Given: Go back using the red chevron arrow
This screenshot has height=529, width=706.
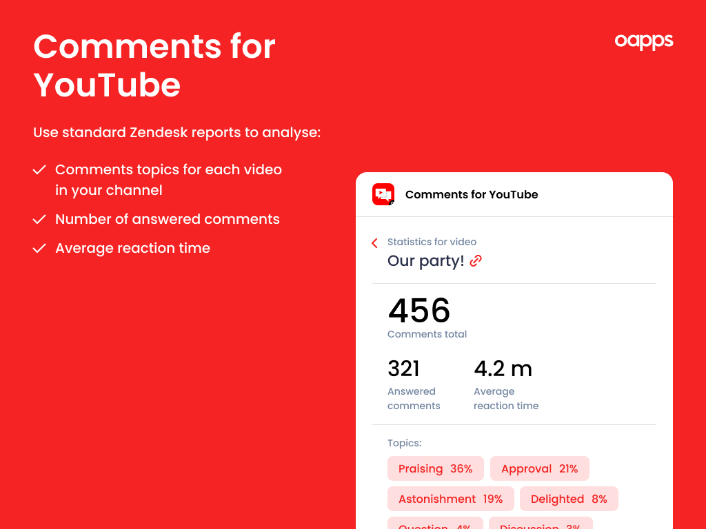Looking at the screenshot, I should click(x=375, y=243).
